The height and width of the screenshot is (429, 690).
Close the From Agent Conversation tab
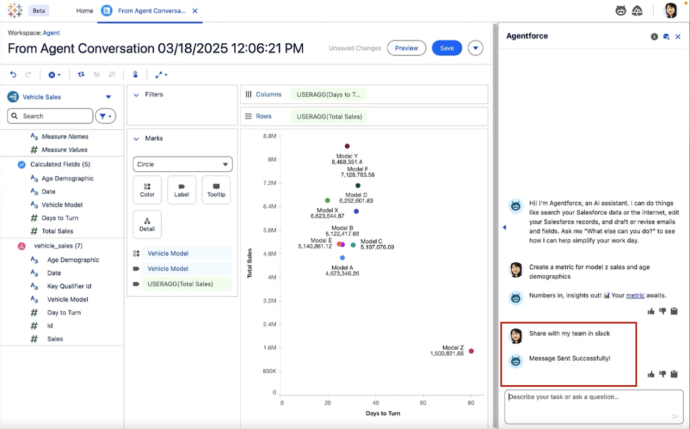(195, 11)
